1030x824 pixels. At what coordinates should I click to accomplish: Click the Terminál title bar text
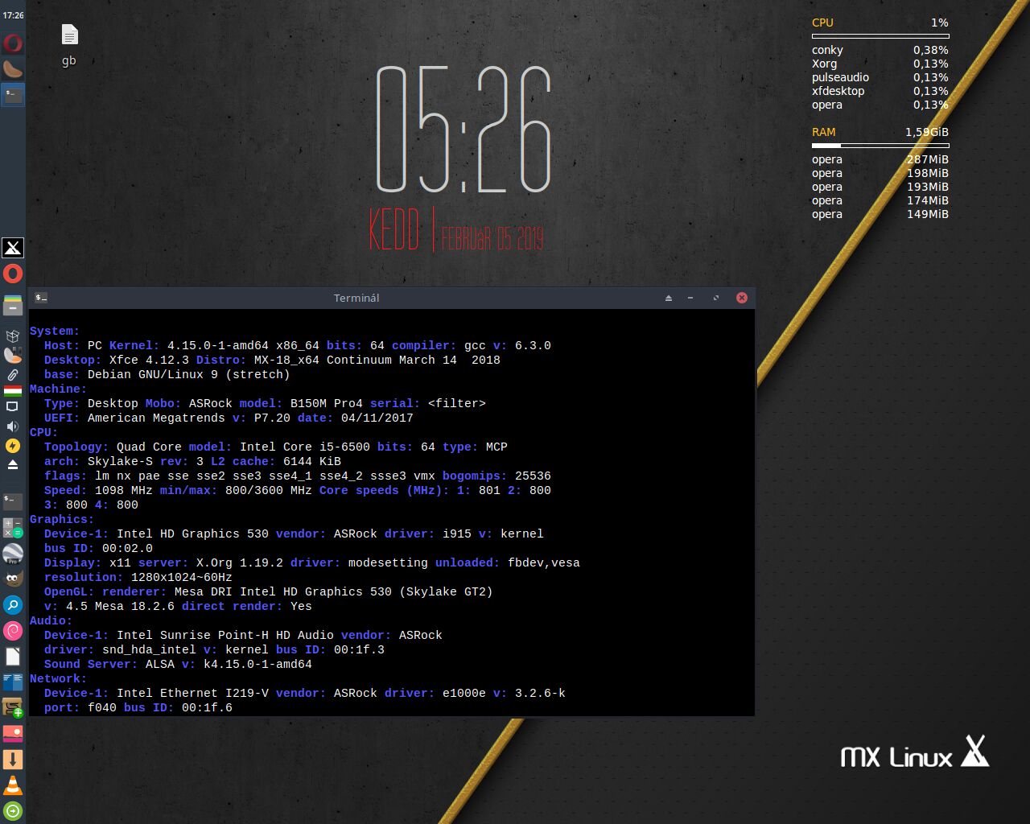356,298
